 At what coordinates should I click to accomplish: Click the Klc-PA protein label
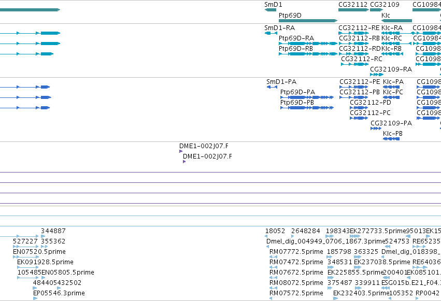pyautogui.click(x=393, y=82)
